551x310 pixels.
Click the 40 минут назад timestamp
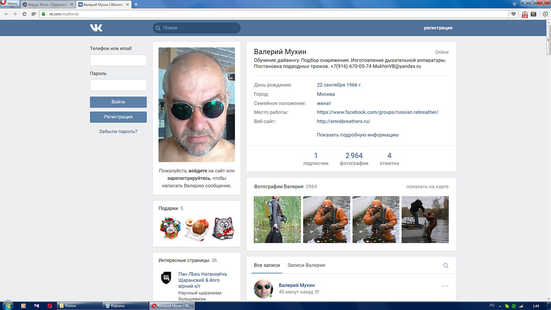tap(296, 292)
